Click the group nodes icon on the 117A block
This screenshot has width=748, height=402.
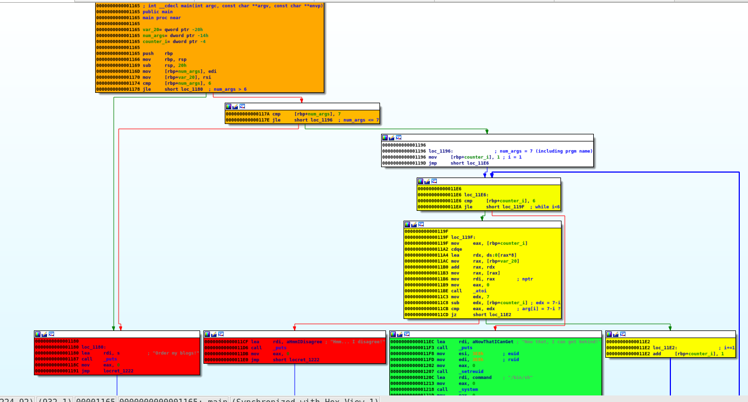242,107
